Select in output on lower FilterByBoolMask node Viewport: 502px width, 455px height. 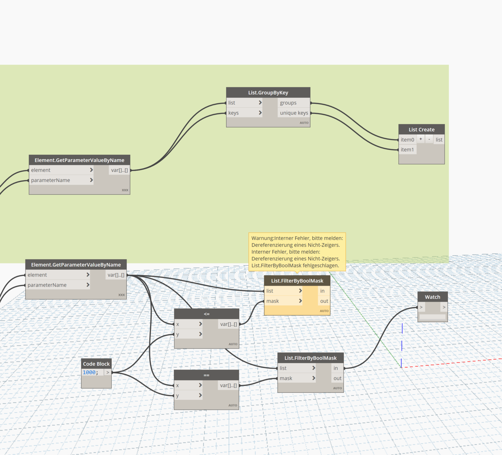pyautogui.click(x=337, y=368)
